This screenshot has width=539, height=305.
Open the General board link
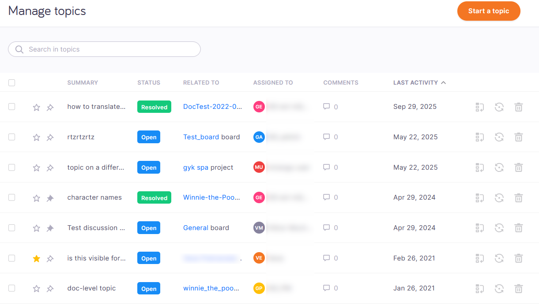pos(196,228)
